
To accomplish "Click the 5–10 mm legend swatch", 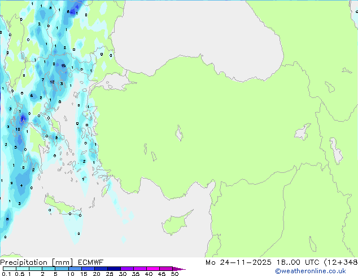I will pos(62,269).
